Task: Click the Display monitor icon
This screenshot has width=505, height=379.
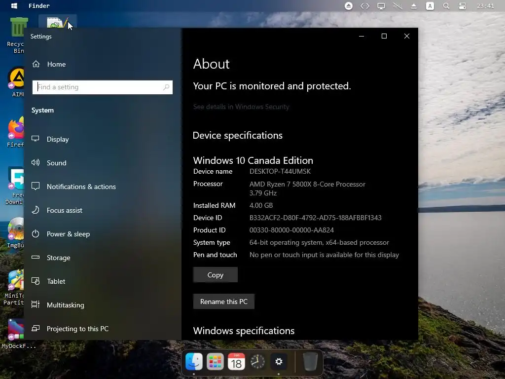Action: click(x=36, y=139)
